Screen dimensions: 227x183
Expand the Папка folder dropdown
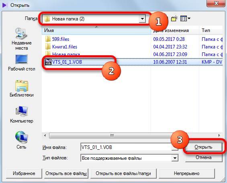tap(142, 19)
